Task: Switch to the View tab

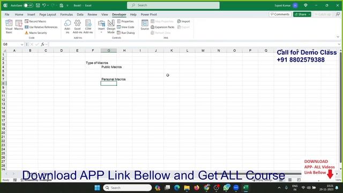Action: 105,14
